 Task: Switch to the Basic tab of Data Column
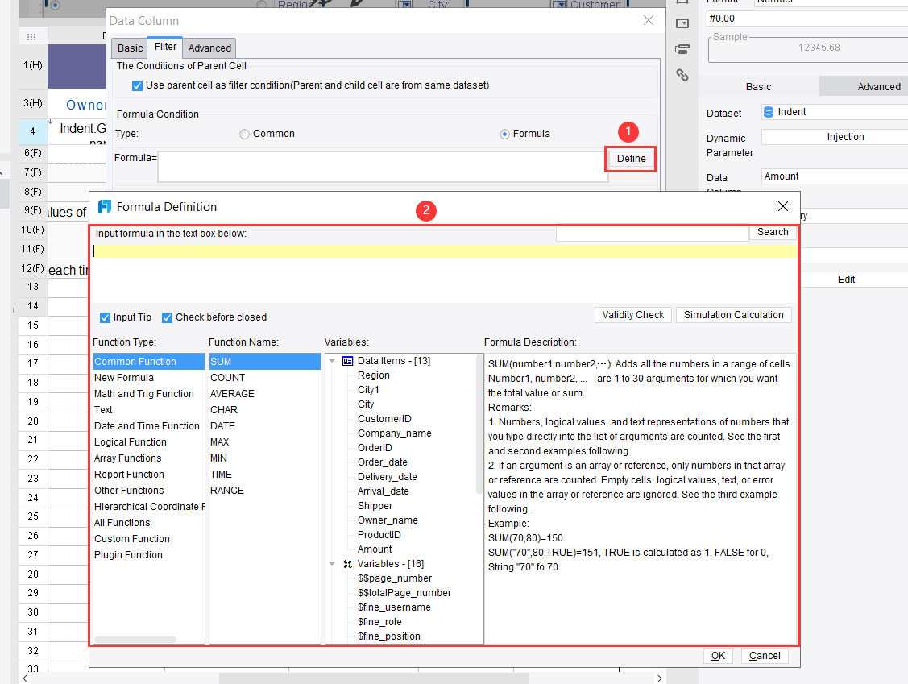[129, 48]
